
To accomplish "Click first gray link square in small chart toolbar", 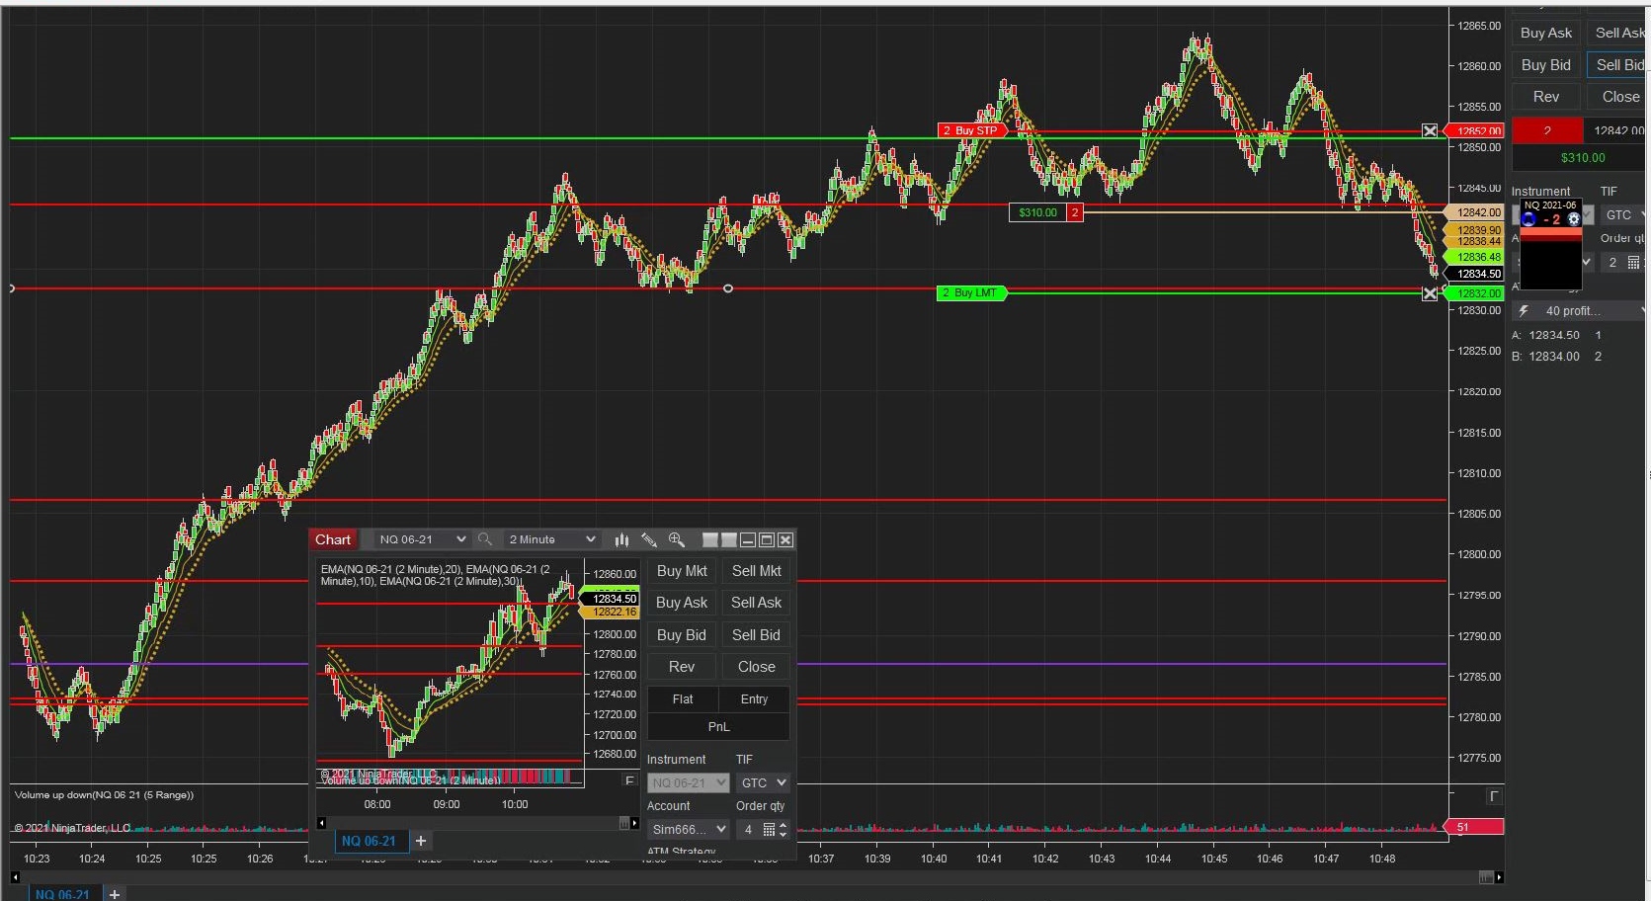I will [x=709, y=539].
